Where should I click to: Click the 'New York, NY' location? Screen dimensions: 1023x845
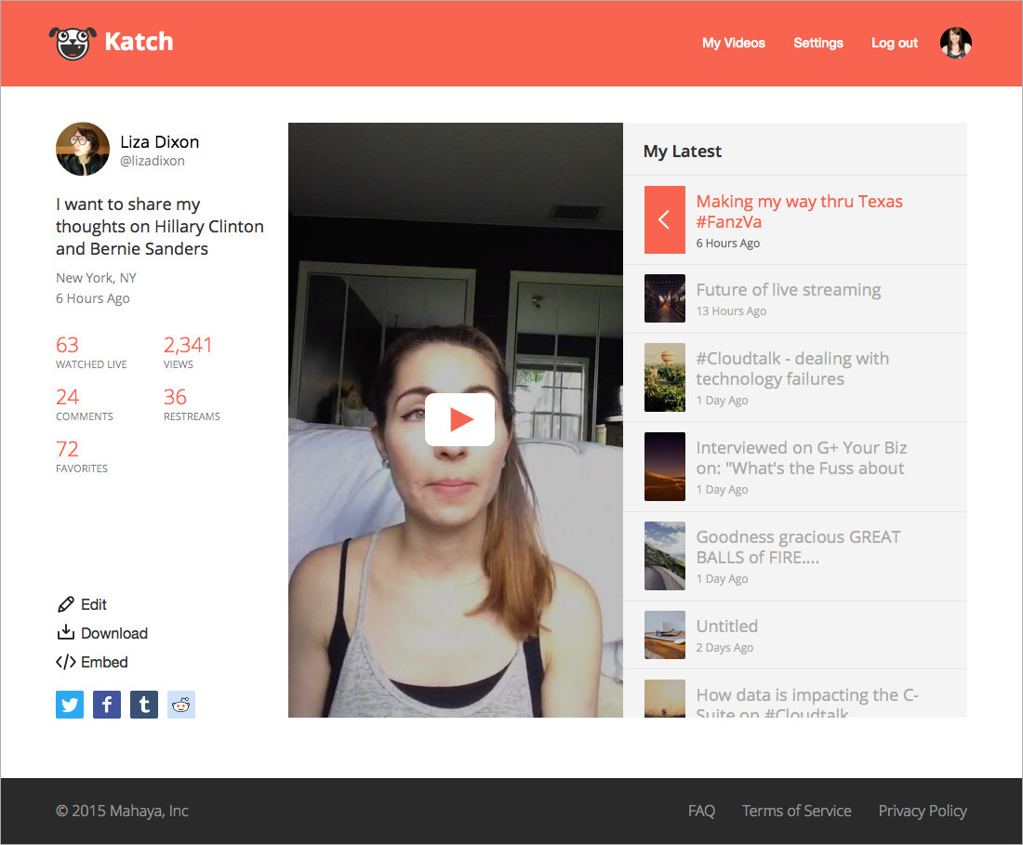96,278
